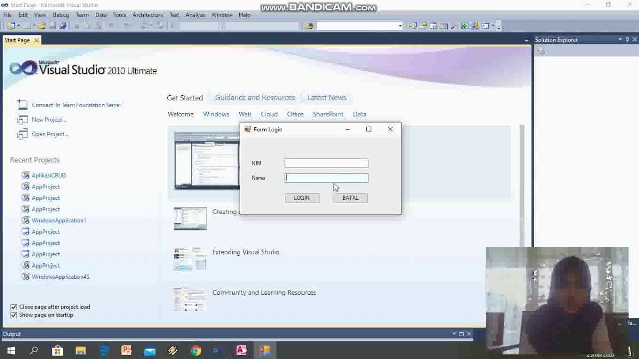This screenshot has height=359, width=639.
Task: Click the WindowsApplication1 project icon
Action: point(25,220)
